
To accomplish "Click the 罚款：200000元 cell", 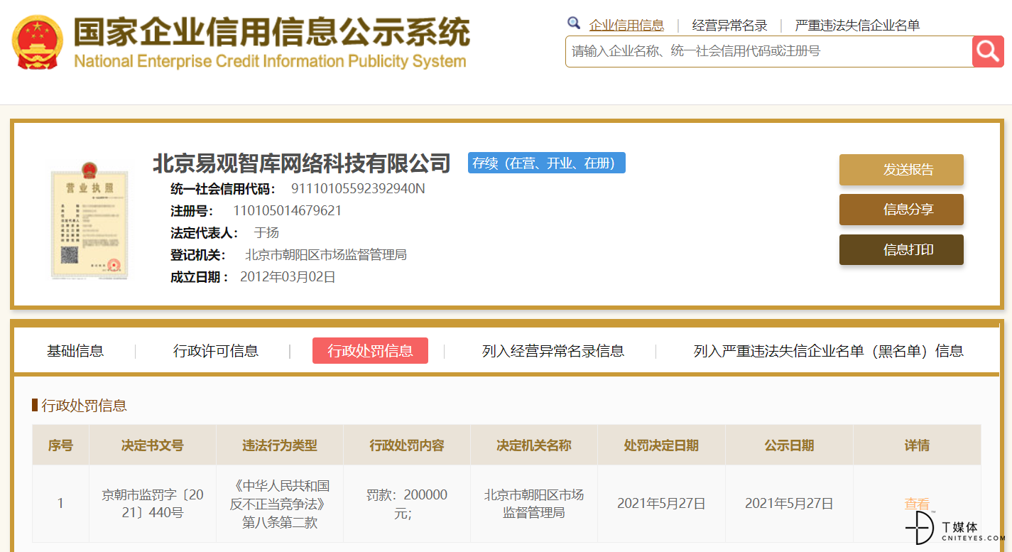I will (x=407, y=504).
